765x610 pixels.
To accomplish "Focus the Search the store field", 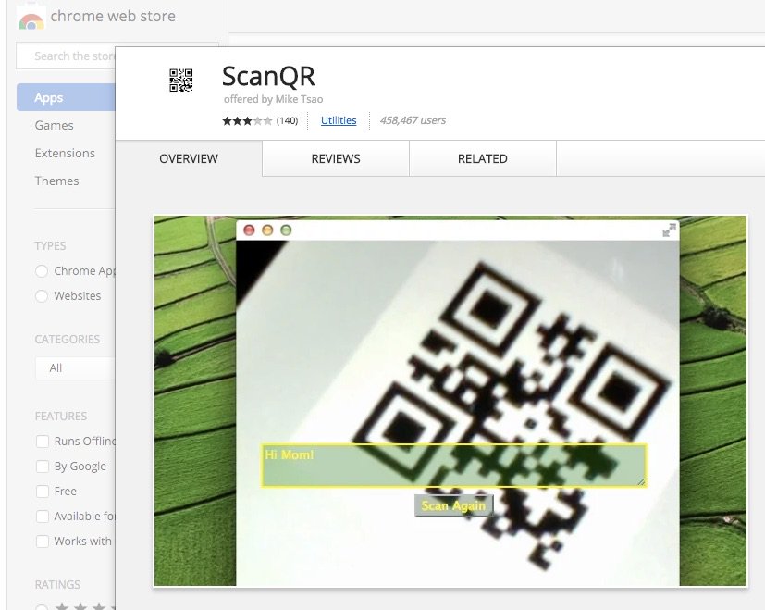I will (66, 56).
